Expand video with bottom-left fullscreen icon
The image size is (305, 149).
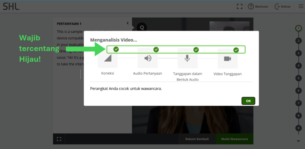click(x=59, y=139)
